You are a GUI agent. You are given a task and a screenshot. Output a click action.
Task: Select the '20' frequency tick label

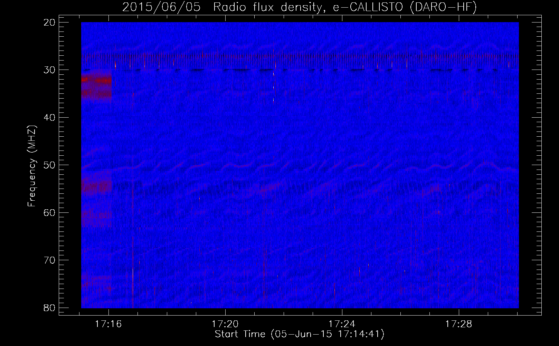(50, 22)
